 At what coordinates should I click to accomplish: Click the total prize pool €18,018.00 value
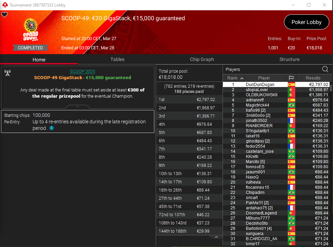pos(170,77)
